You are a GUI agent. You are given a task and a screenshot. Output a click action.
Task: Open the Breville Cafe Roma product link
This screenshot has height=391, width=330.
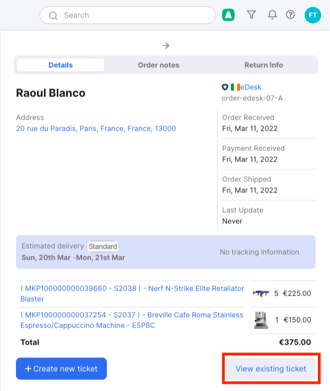point(132,320)
